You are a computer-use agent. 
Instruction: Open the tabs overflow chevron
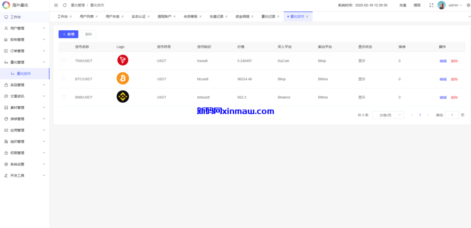point(469,17)
